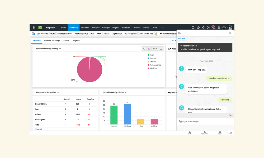Click the more options ellipsis in nav
The height and width of the screenshot is (158, 264).
point(162,28)
